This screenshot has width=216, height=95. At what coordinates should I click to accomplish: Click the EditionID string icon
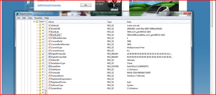point(50,60)
